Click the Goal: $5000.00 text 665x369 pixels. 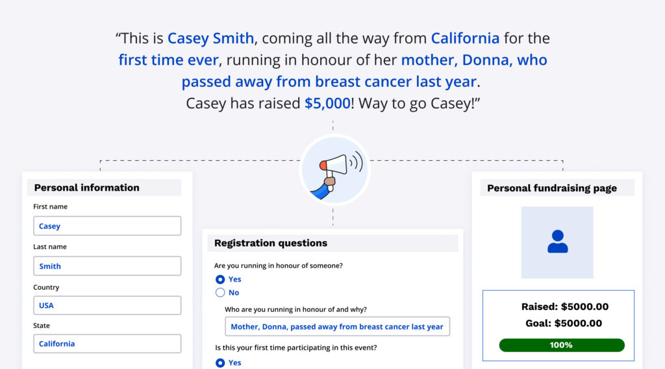tap(564, 323)
